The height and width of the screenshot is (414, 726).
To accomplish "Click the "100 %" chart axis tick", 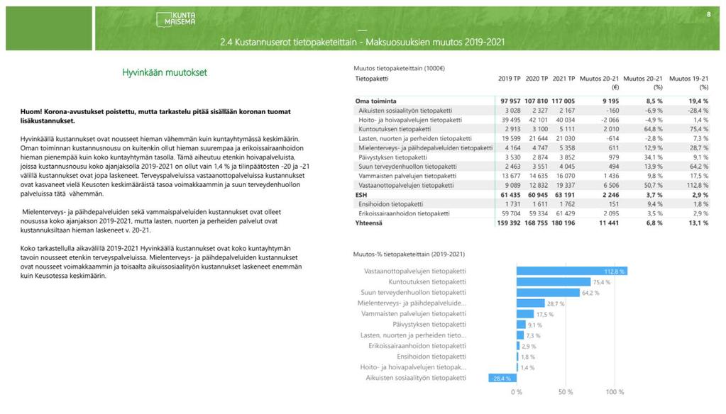I will [615, 392].
